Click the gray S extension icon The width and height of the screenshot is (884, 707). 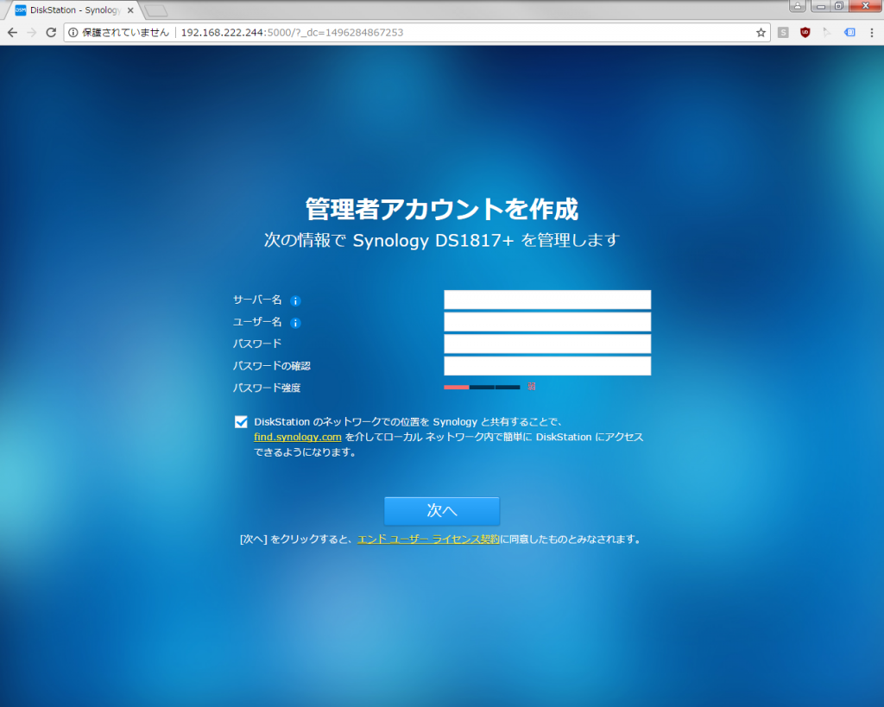click(x=783, y=33)
